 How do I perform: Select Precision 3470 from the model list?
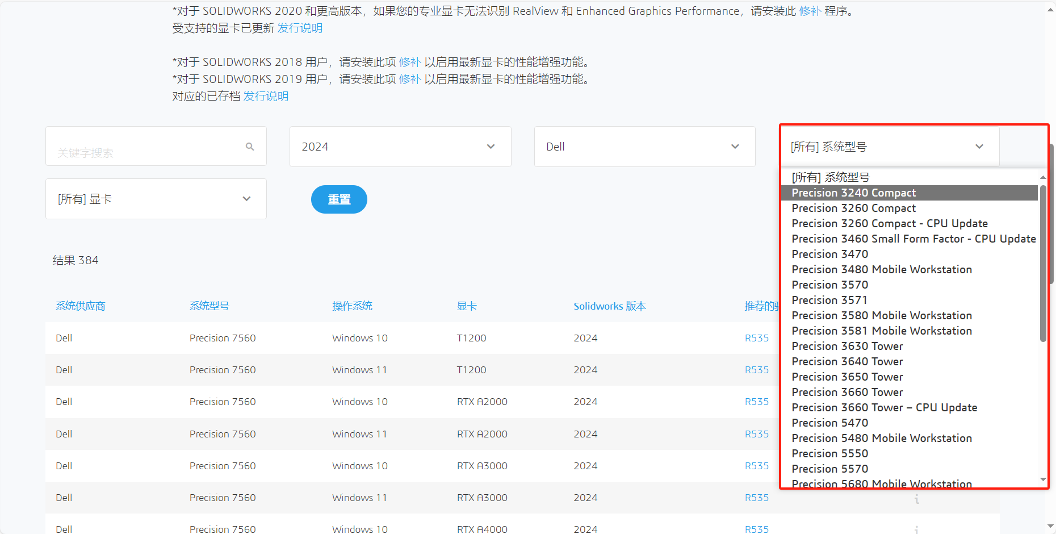tap(829, 254)
